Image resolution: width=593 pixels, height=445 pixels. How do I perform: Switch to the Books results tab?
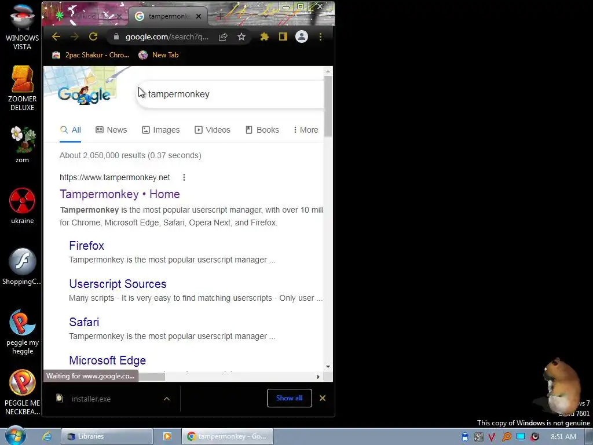pos(262,130)
